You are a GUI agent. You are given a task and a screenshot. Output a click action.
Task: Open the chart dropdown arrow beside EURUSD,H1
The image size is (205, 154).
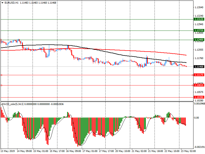coord(2,3)
